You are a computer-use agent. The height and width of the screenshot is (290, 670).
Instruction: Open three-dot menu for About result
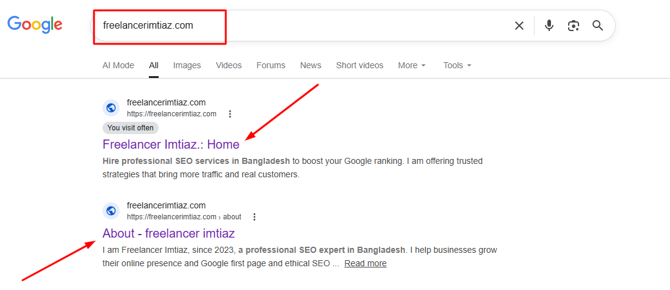pyautogui.click(x=254, y=217)
